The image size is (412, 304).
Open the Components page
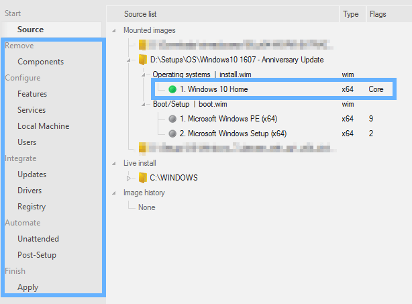click(x=41, y=62)
